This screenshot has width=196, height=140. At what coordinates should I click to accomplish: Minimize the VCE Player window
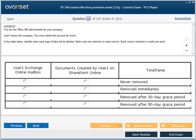point(187,2)
